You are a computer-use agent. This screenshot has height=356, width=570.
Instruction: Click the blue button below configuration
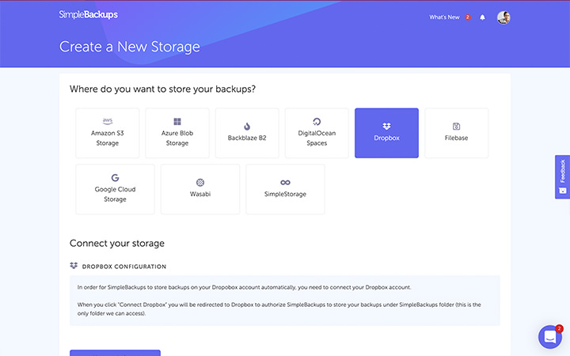(x=115, y=353)
